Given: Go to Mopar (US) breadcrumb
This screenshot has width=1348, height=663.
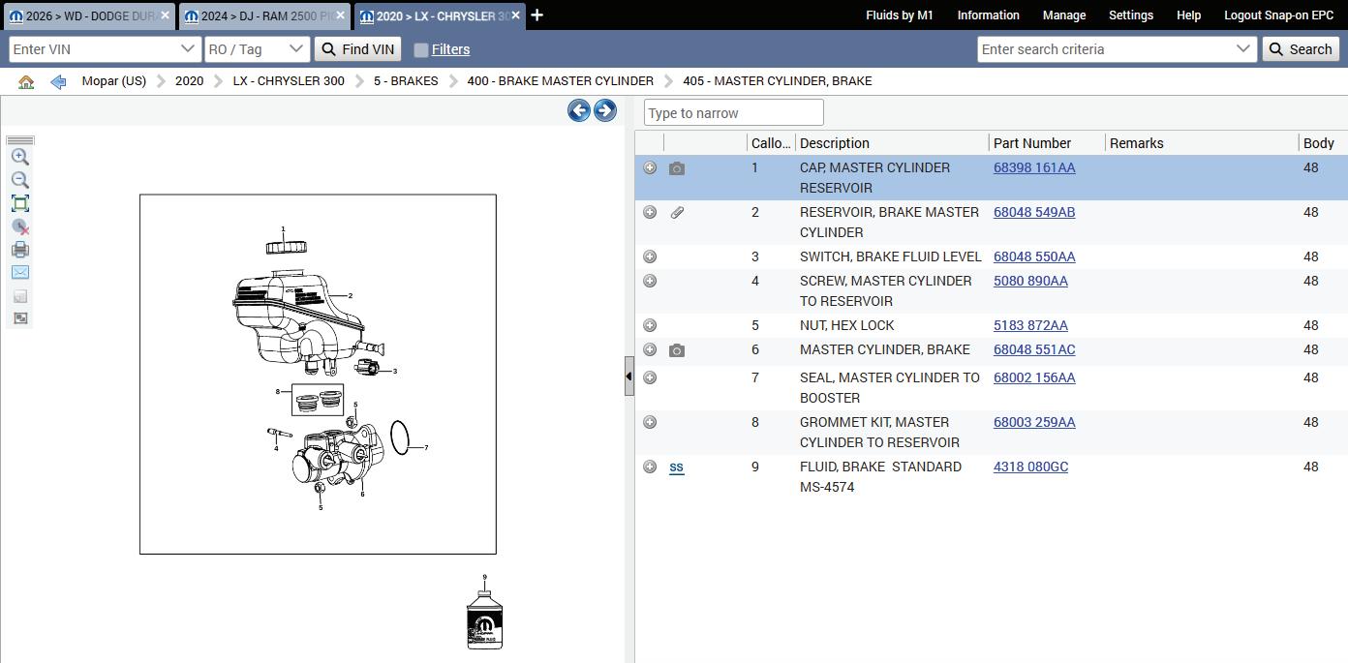Looking at the screenshot, I should 114,81.
